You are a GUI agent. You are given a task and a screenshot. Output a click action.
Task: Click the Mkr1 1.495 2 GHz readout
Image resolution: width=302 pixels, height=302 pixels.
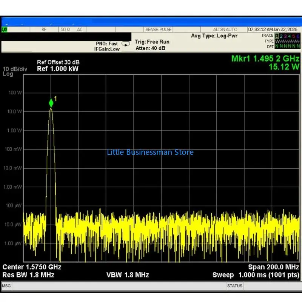pos(265,59)
